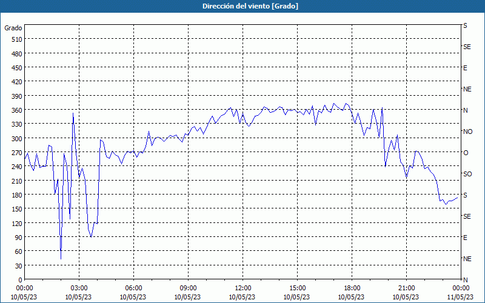Click the 00:00 label above 11/05/23
Screen dimensions: 485x303
(461, 288)
